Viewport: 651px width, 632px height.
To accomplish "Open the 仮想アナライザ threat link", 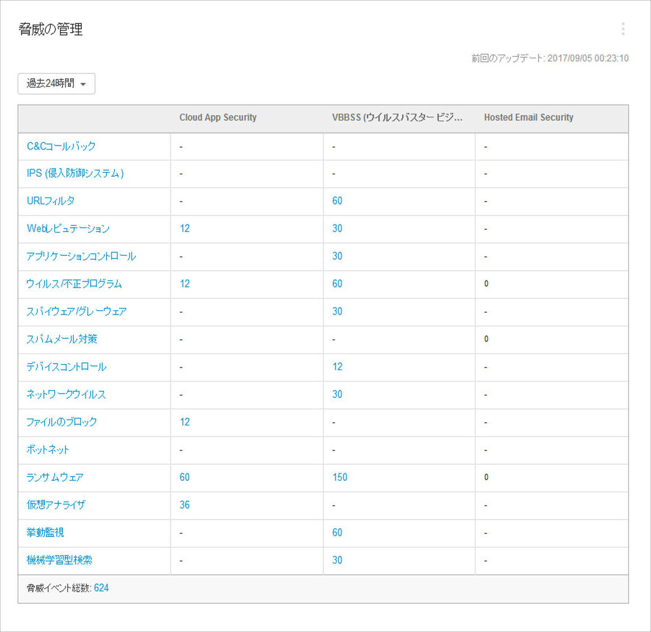I will 56,505.
